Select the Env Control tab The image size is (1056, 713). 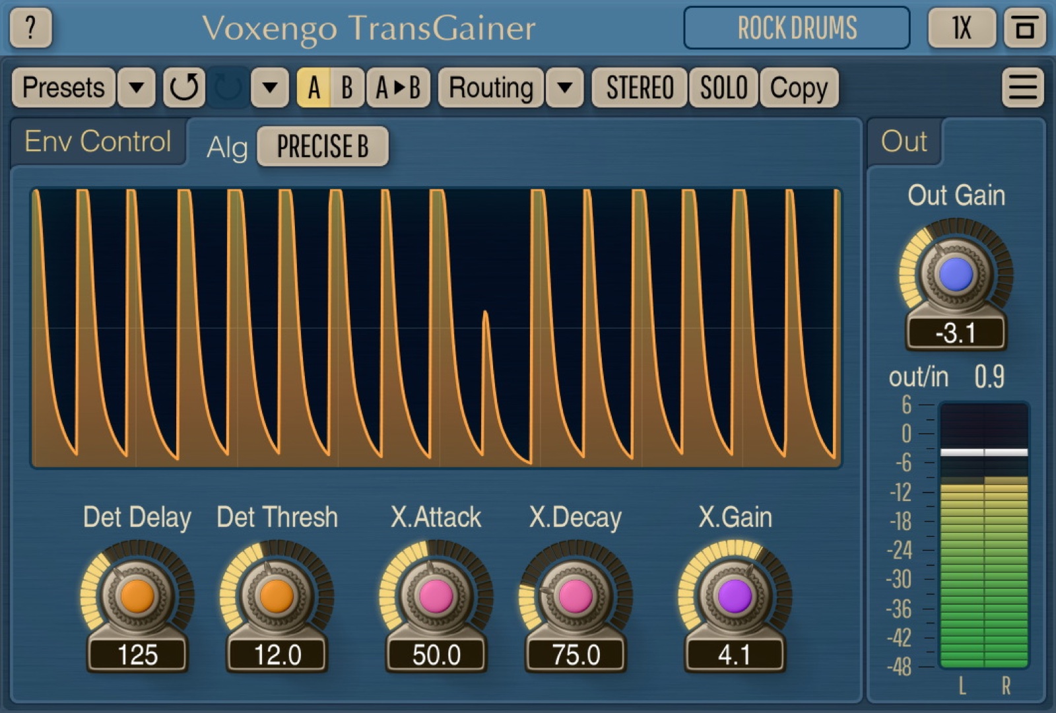[98, 141]
